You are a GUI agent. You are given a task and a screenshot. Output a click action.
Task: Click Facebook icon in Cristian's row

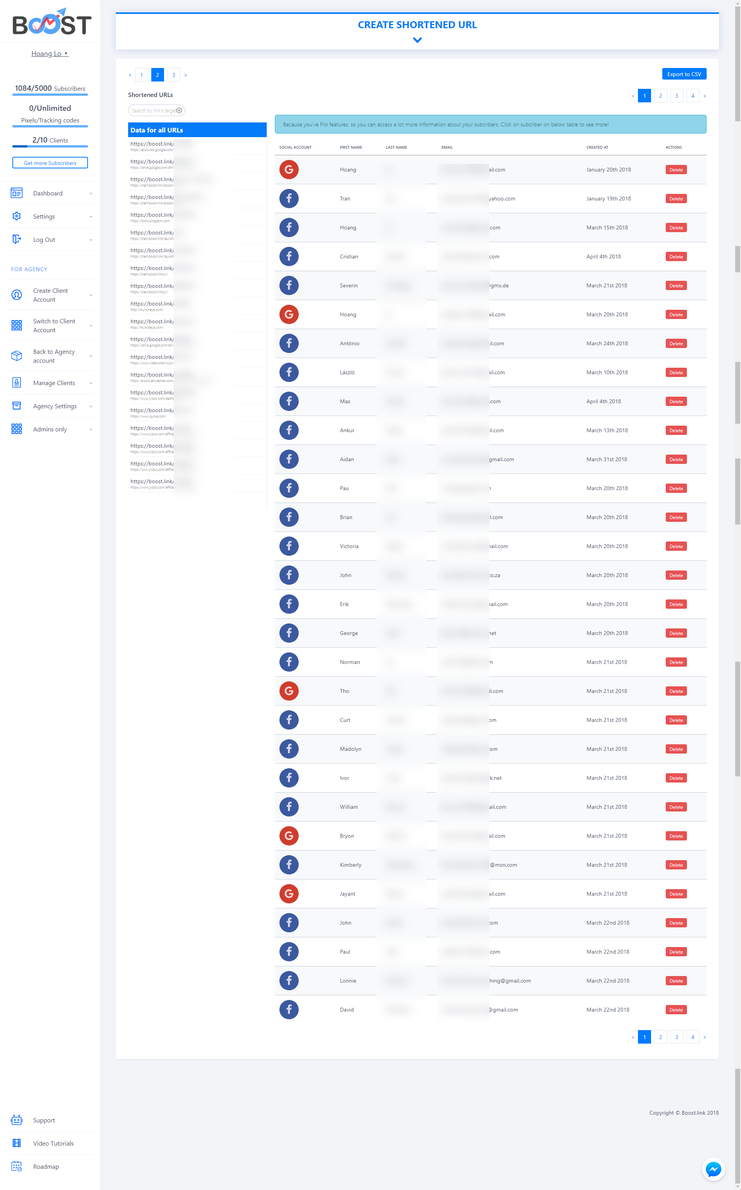point(289,256)
